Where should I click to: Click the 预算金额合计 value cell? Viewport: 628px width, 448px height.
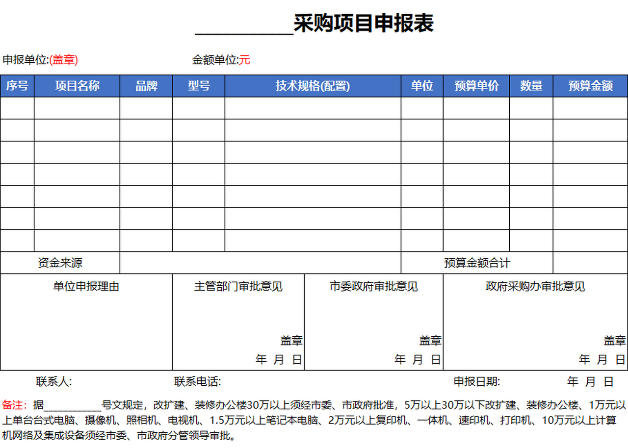point(590,263)
